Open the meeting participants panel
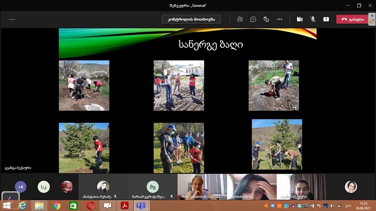 point(240,19)
